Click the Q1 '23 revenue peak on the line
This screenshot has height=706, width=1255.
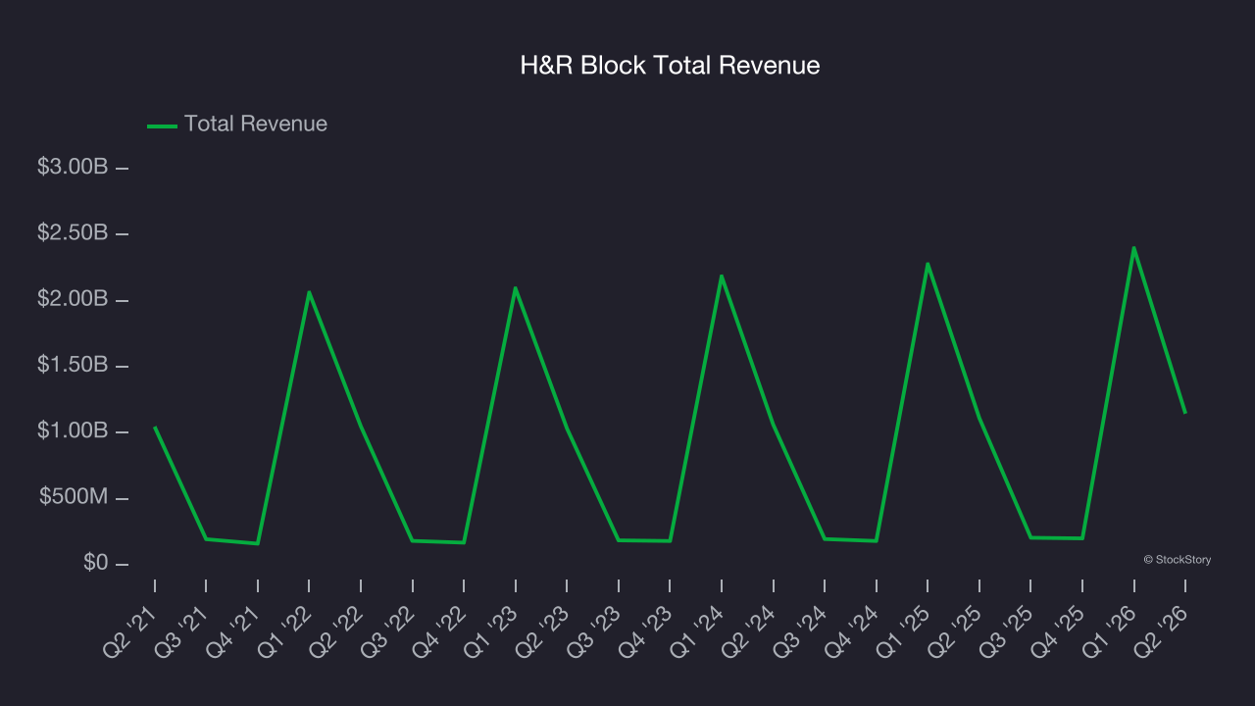515,287
